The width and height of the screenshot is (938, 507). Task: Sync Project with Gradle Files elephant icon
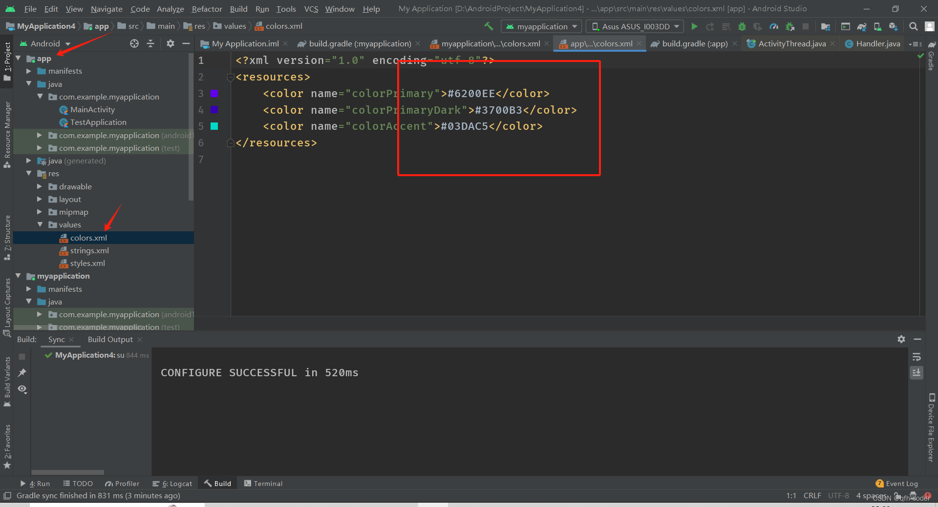click(x=862, y=26)
